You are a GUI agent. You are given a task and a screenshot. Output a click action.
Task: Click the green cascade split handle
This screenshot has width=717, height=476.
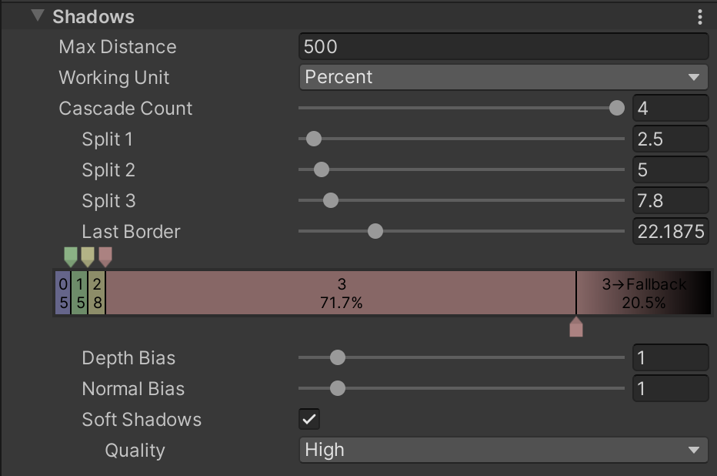click(x=71, y=256)
